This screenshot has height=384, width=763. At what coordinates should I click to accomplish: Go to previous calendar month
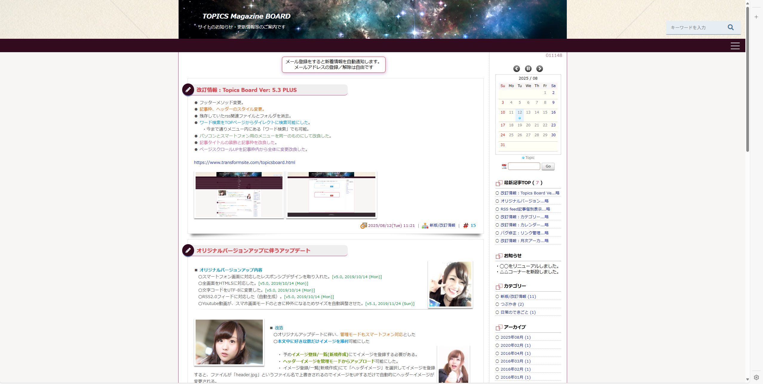click(x=516, y=69)
